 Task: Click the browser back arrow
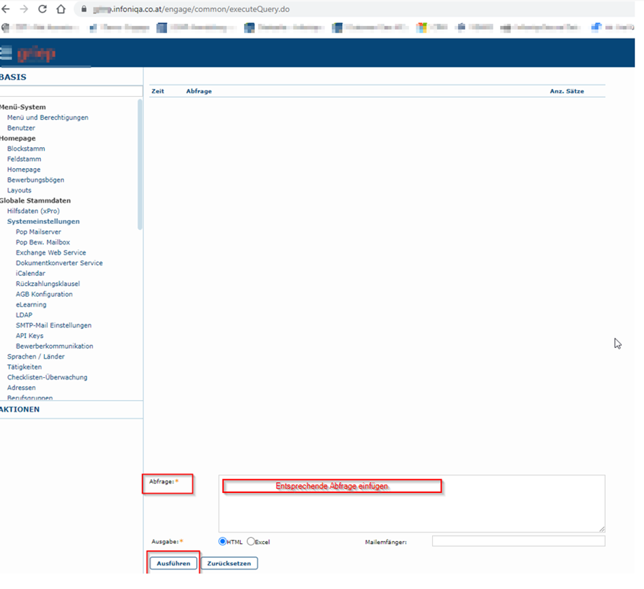[6, 10]
